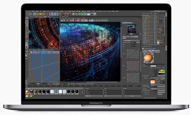Viewport: 191px width, 115px height.
Task: Open the Object (Rel) coordinate dropdown
Action: (x=94, y=96)
